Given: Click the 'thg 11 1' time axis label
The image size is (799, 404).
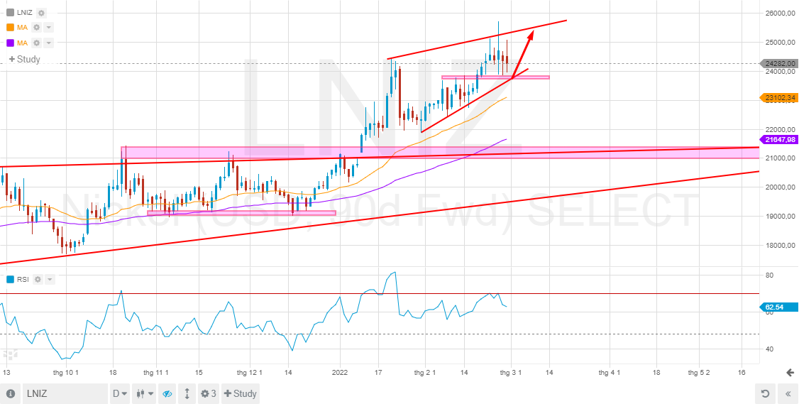Looking at the screenshot, I should click(x=156, y=372).
